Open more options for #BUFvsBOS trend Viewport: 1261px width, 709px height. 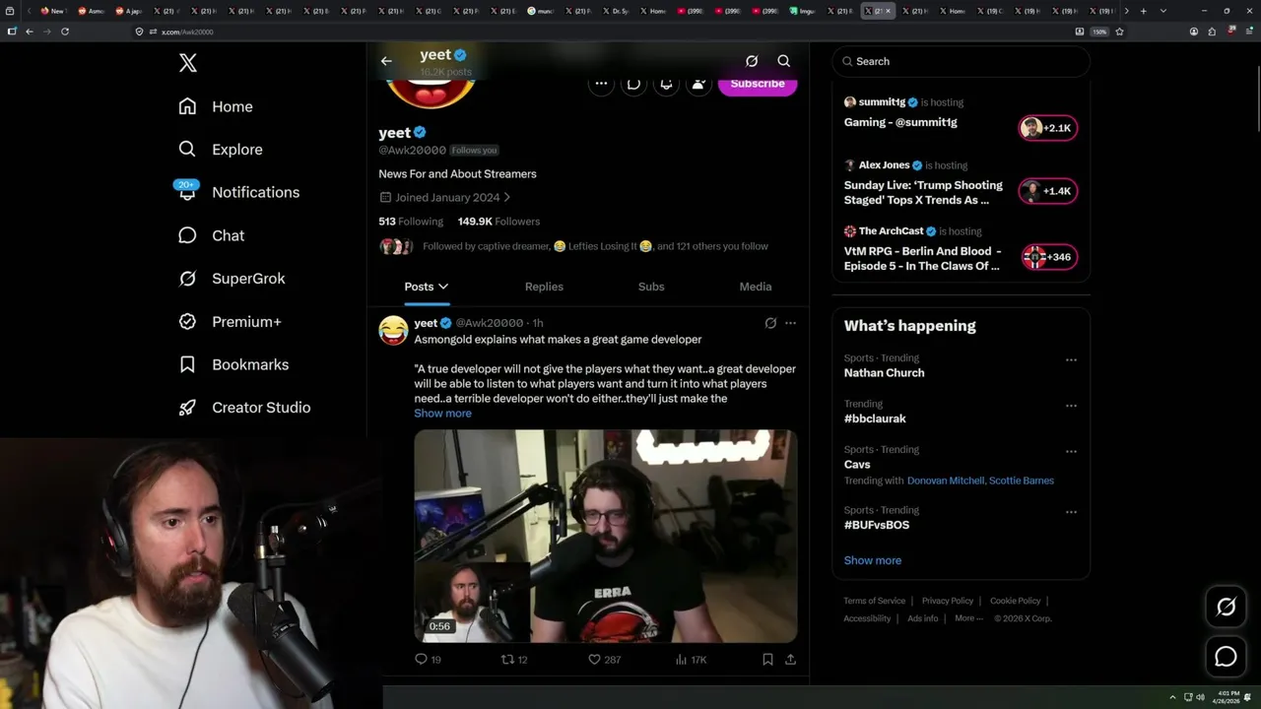[x=1071, y=512]
